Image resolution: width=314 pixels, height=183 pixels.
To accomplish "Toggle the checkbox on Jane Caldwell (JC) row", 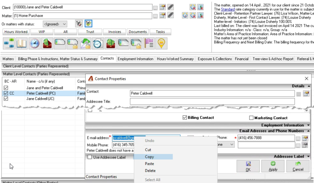I will coord(6,98).
